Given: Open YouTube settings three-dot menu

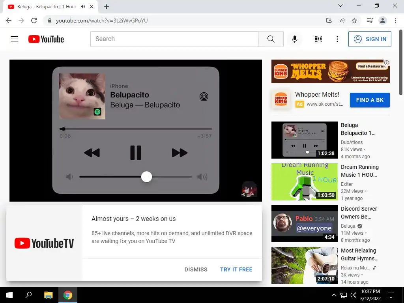Looking at the screenshot, I should click(337, 39).
